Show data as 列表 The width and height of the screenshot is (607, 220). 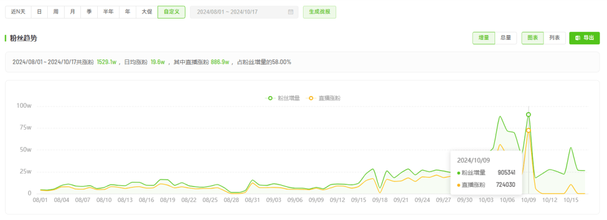point(555,38)
